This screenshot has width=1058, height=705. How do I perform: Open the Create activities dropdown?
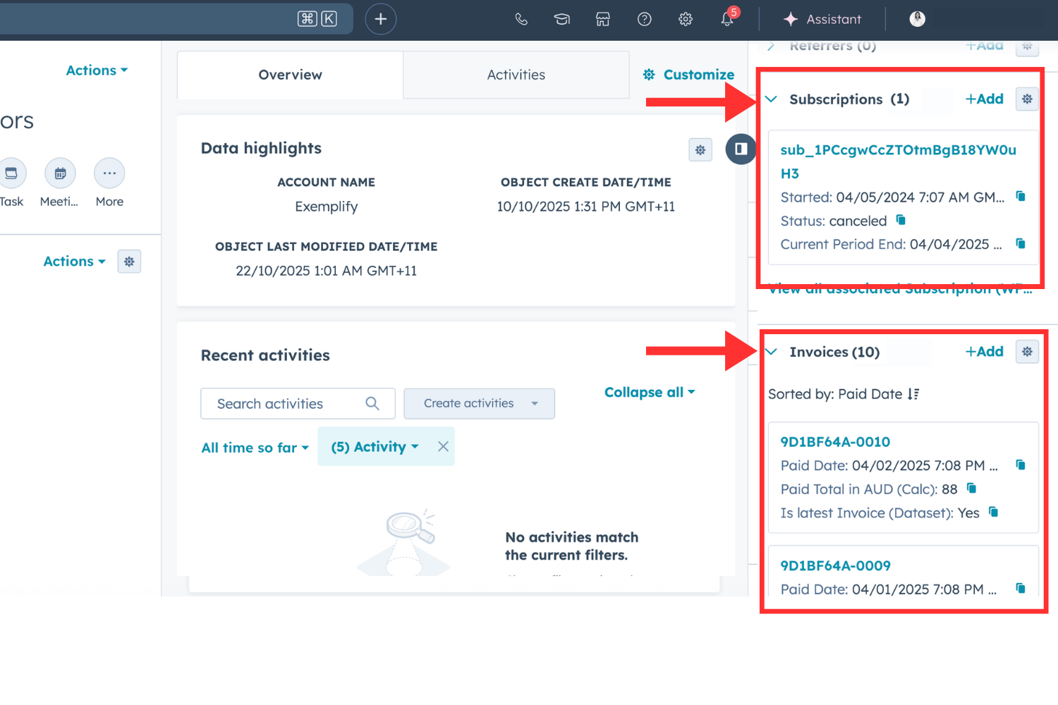pyautogui.click(x=479, y=403)
